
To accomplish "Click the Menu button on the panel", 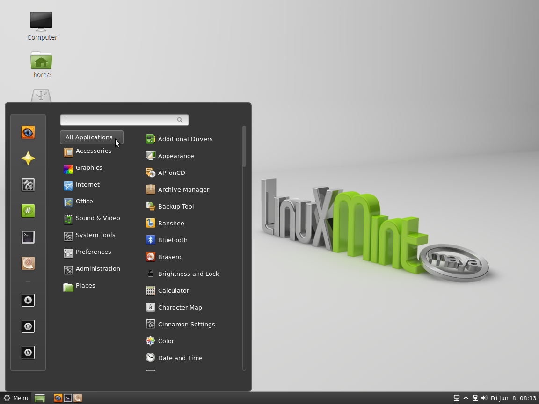I will pyautogui.click(x=16, y=398).
